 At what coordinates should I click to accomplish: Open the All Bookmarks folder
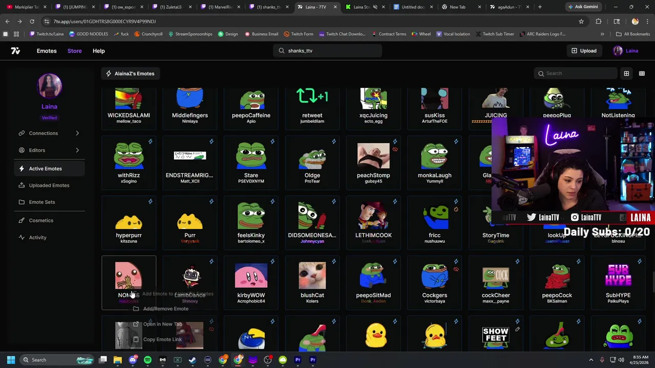(x=633, y=34)
